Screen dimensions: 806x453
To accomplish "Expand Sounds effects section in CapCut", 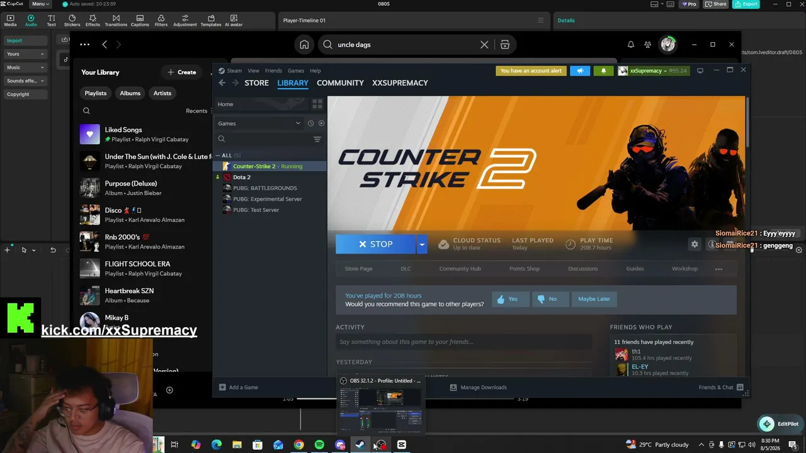I will click(25, 81).
